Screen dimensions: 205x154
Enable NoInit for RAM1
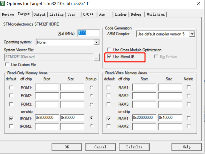(189, 87)
